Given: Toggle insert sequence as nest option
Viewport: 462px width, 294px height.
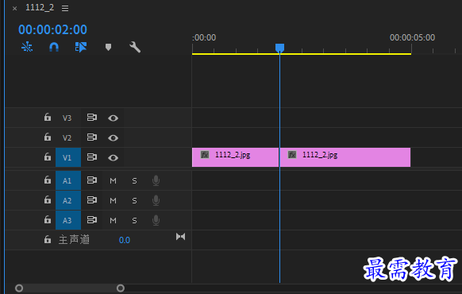Looking at the screenshot, I should 27,47.
